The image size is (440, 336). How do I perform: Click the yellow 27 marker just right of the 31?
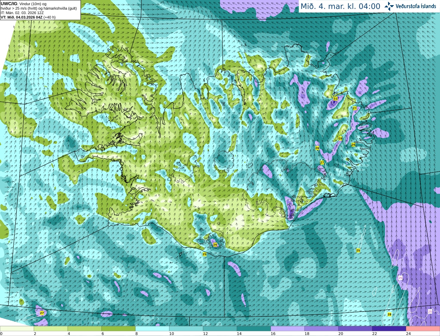[355, 108]
